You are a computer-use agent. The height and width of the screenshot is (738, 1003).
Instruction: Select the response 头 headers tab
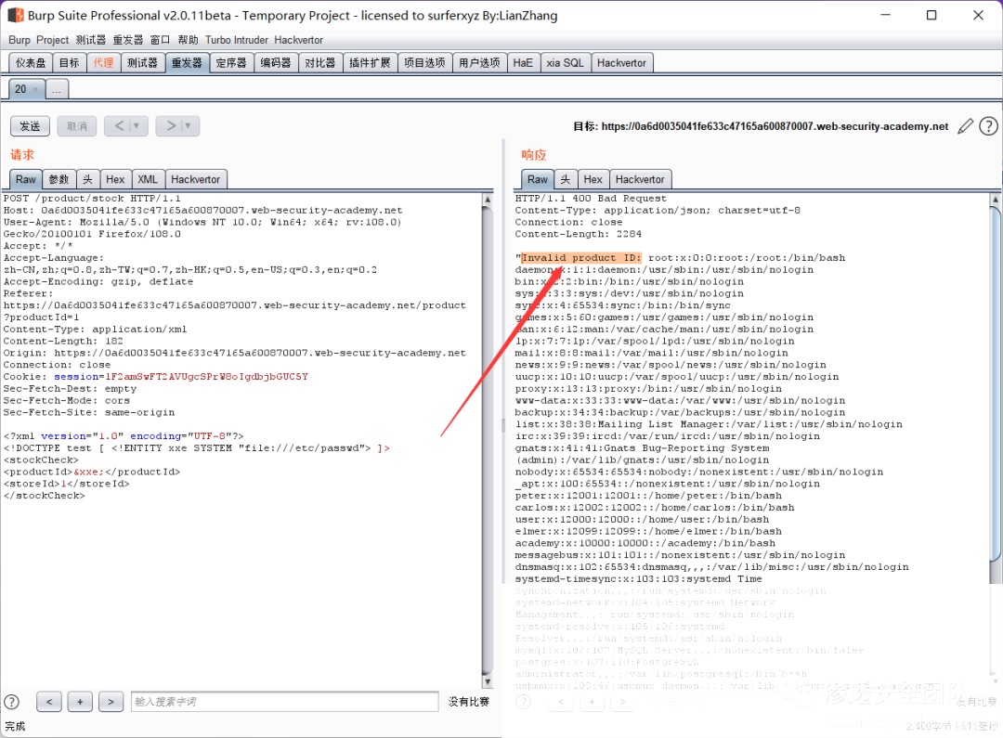(566, 179)
